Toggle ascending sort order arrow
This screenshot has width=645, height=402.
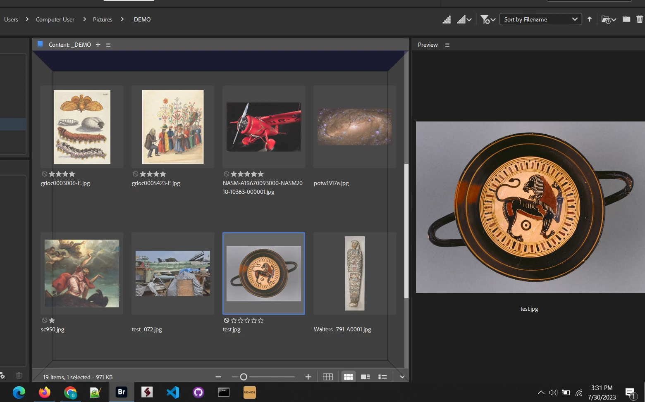pyautogui.click(x=590, y=19)
